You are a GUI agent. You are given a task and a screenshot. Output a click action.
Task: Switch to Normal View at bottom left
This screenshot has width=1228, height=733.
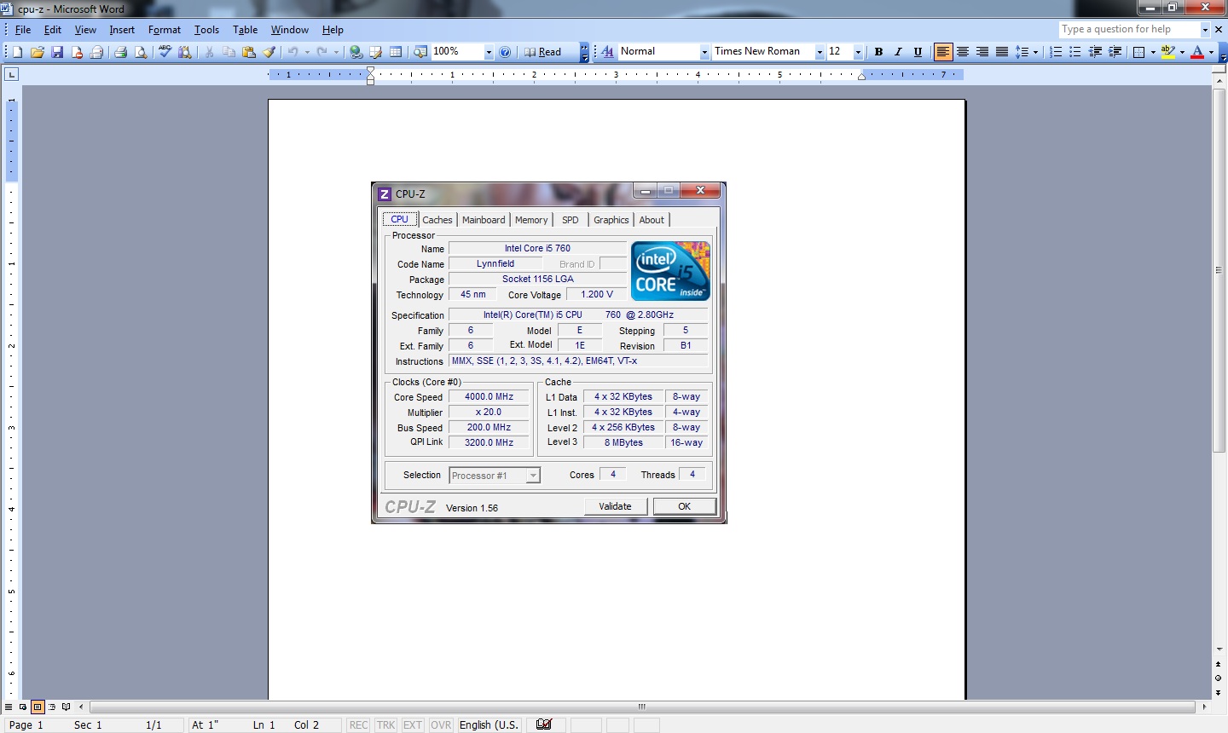point(9,707)
